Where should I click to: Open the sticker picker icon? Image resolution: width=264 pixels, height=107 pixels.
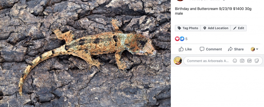(x=257, y=61)
